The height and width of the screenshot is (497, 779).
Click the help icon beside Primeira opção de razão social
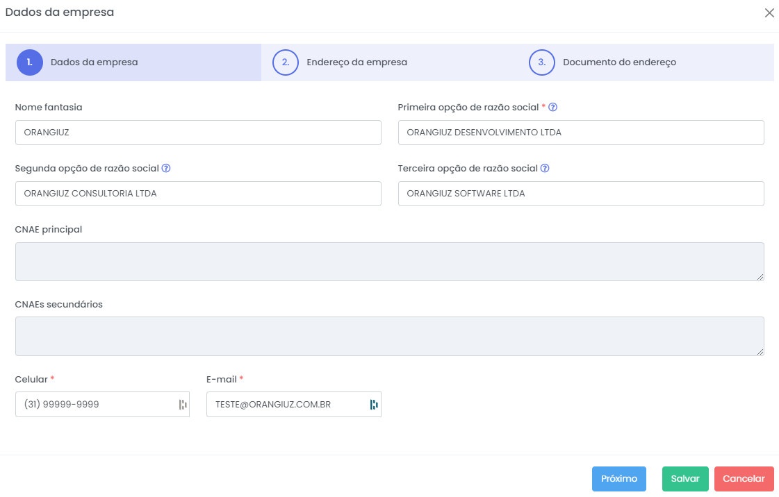552,107
